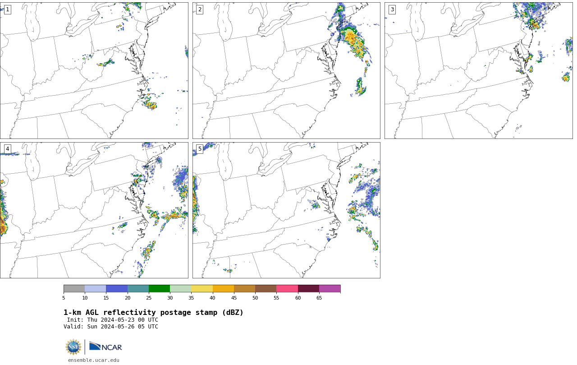Screen dimensions: 577x365
Task: Click the number 2 panel label
Action: point(200,9)
